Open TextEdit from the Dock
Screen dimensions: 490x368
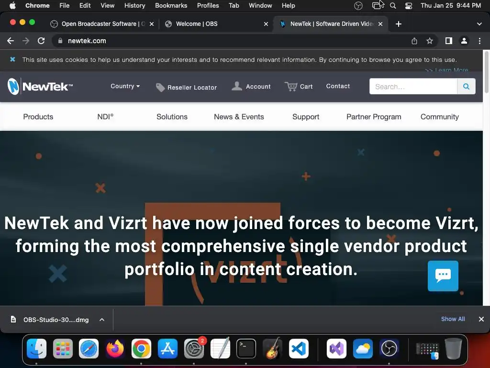220,348
